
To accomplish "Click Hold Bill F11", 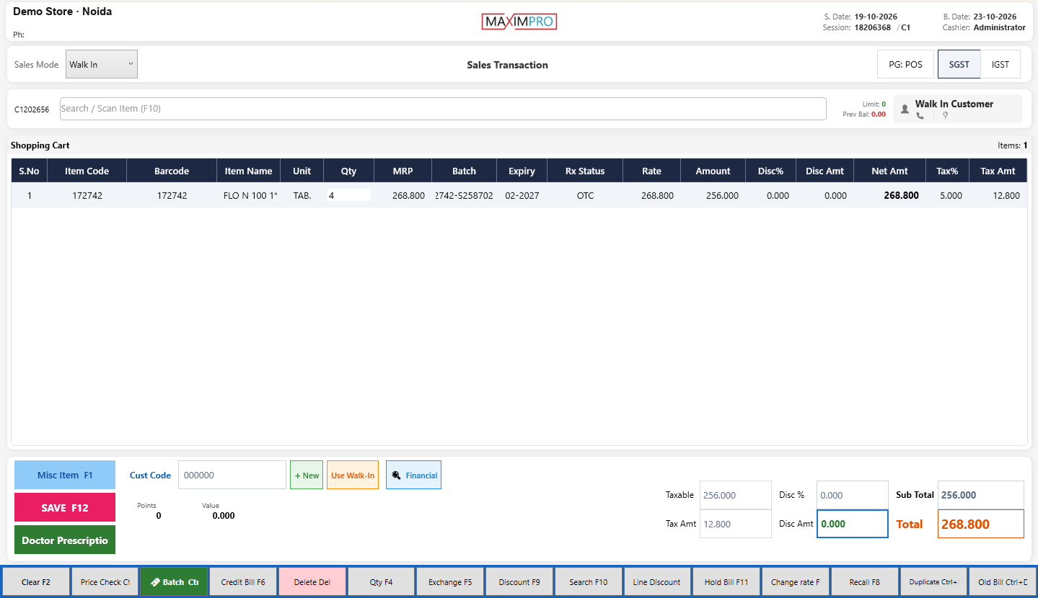I will coord(726,582).
